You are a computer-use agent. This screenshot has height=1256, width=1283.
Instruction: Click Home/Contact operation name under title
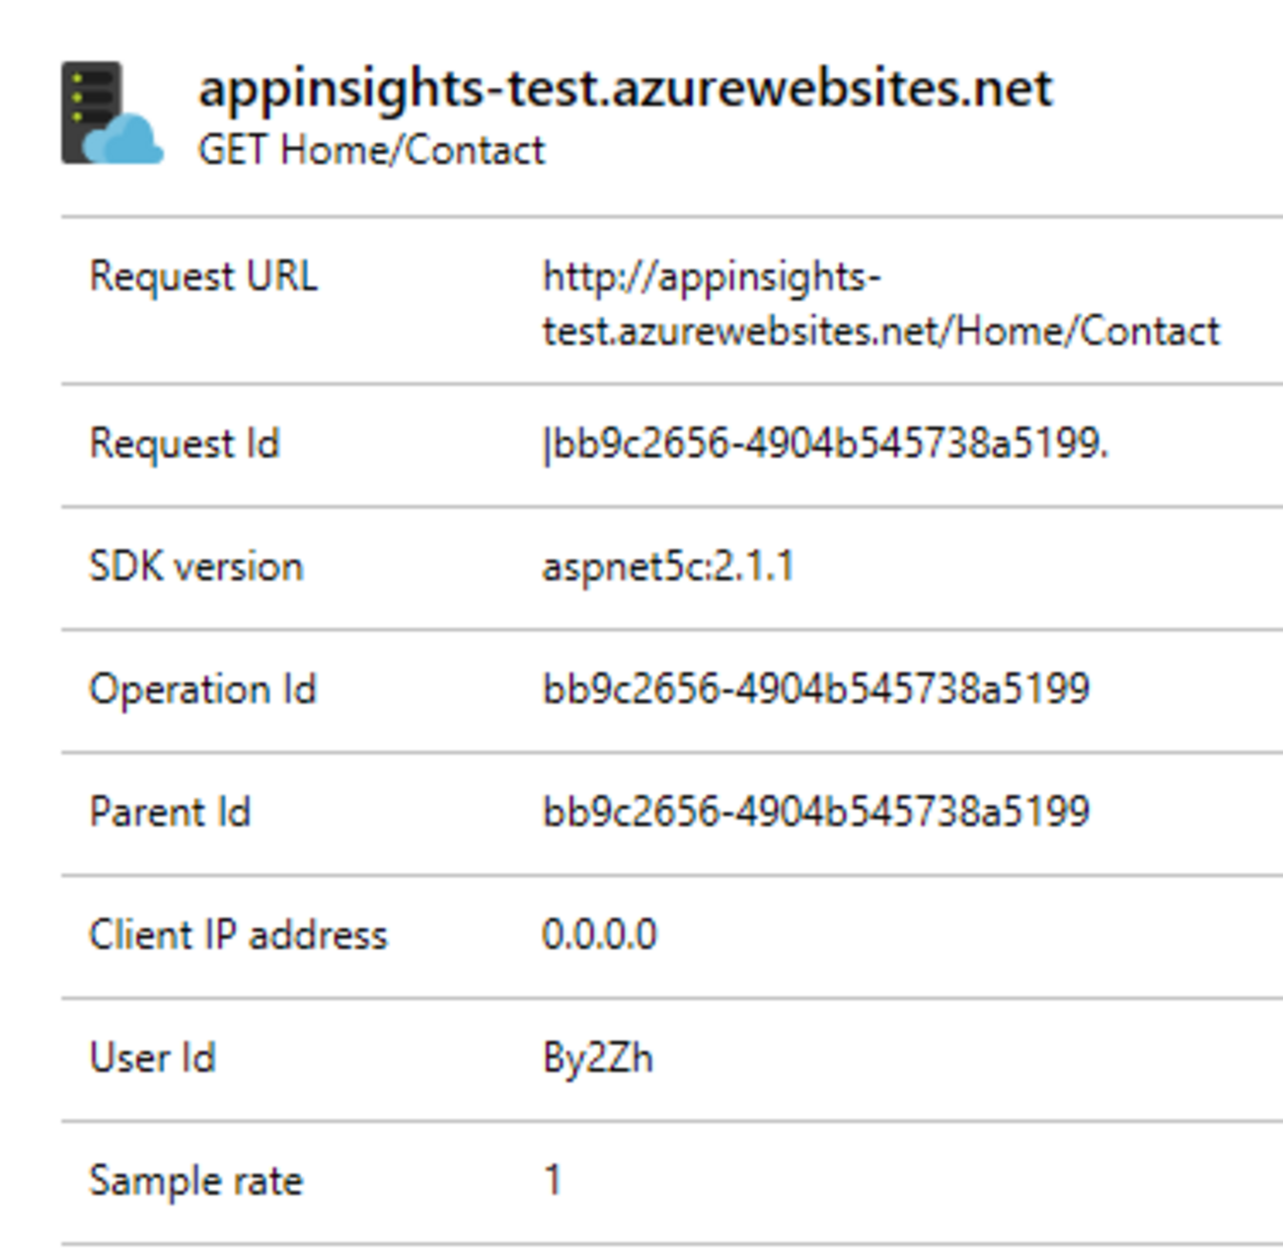tap(413, 151)
